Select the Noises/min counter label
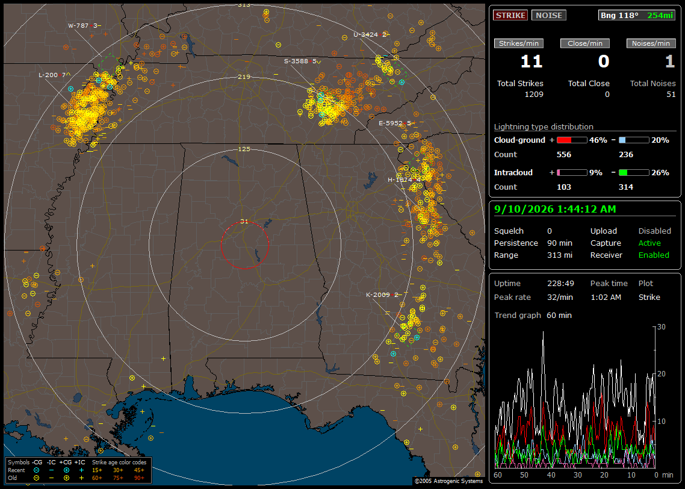The image size is (685, 489). coord(651,43)
